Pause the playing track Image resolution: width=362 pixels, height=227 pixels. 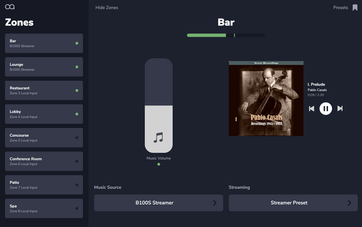[326, 109]
